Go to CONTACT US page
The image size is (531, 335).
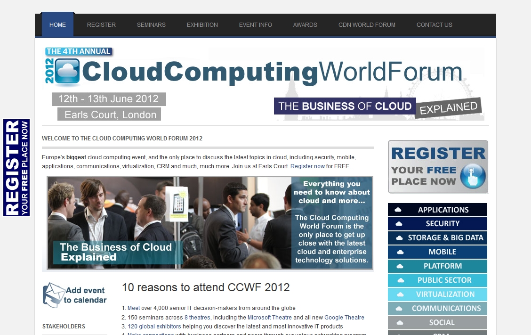[434, 25]
